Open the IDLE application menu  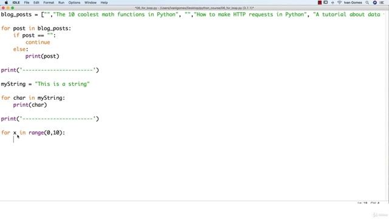click(16, 2)
